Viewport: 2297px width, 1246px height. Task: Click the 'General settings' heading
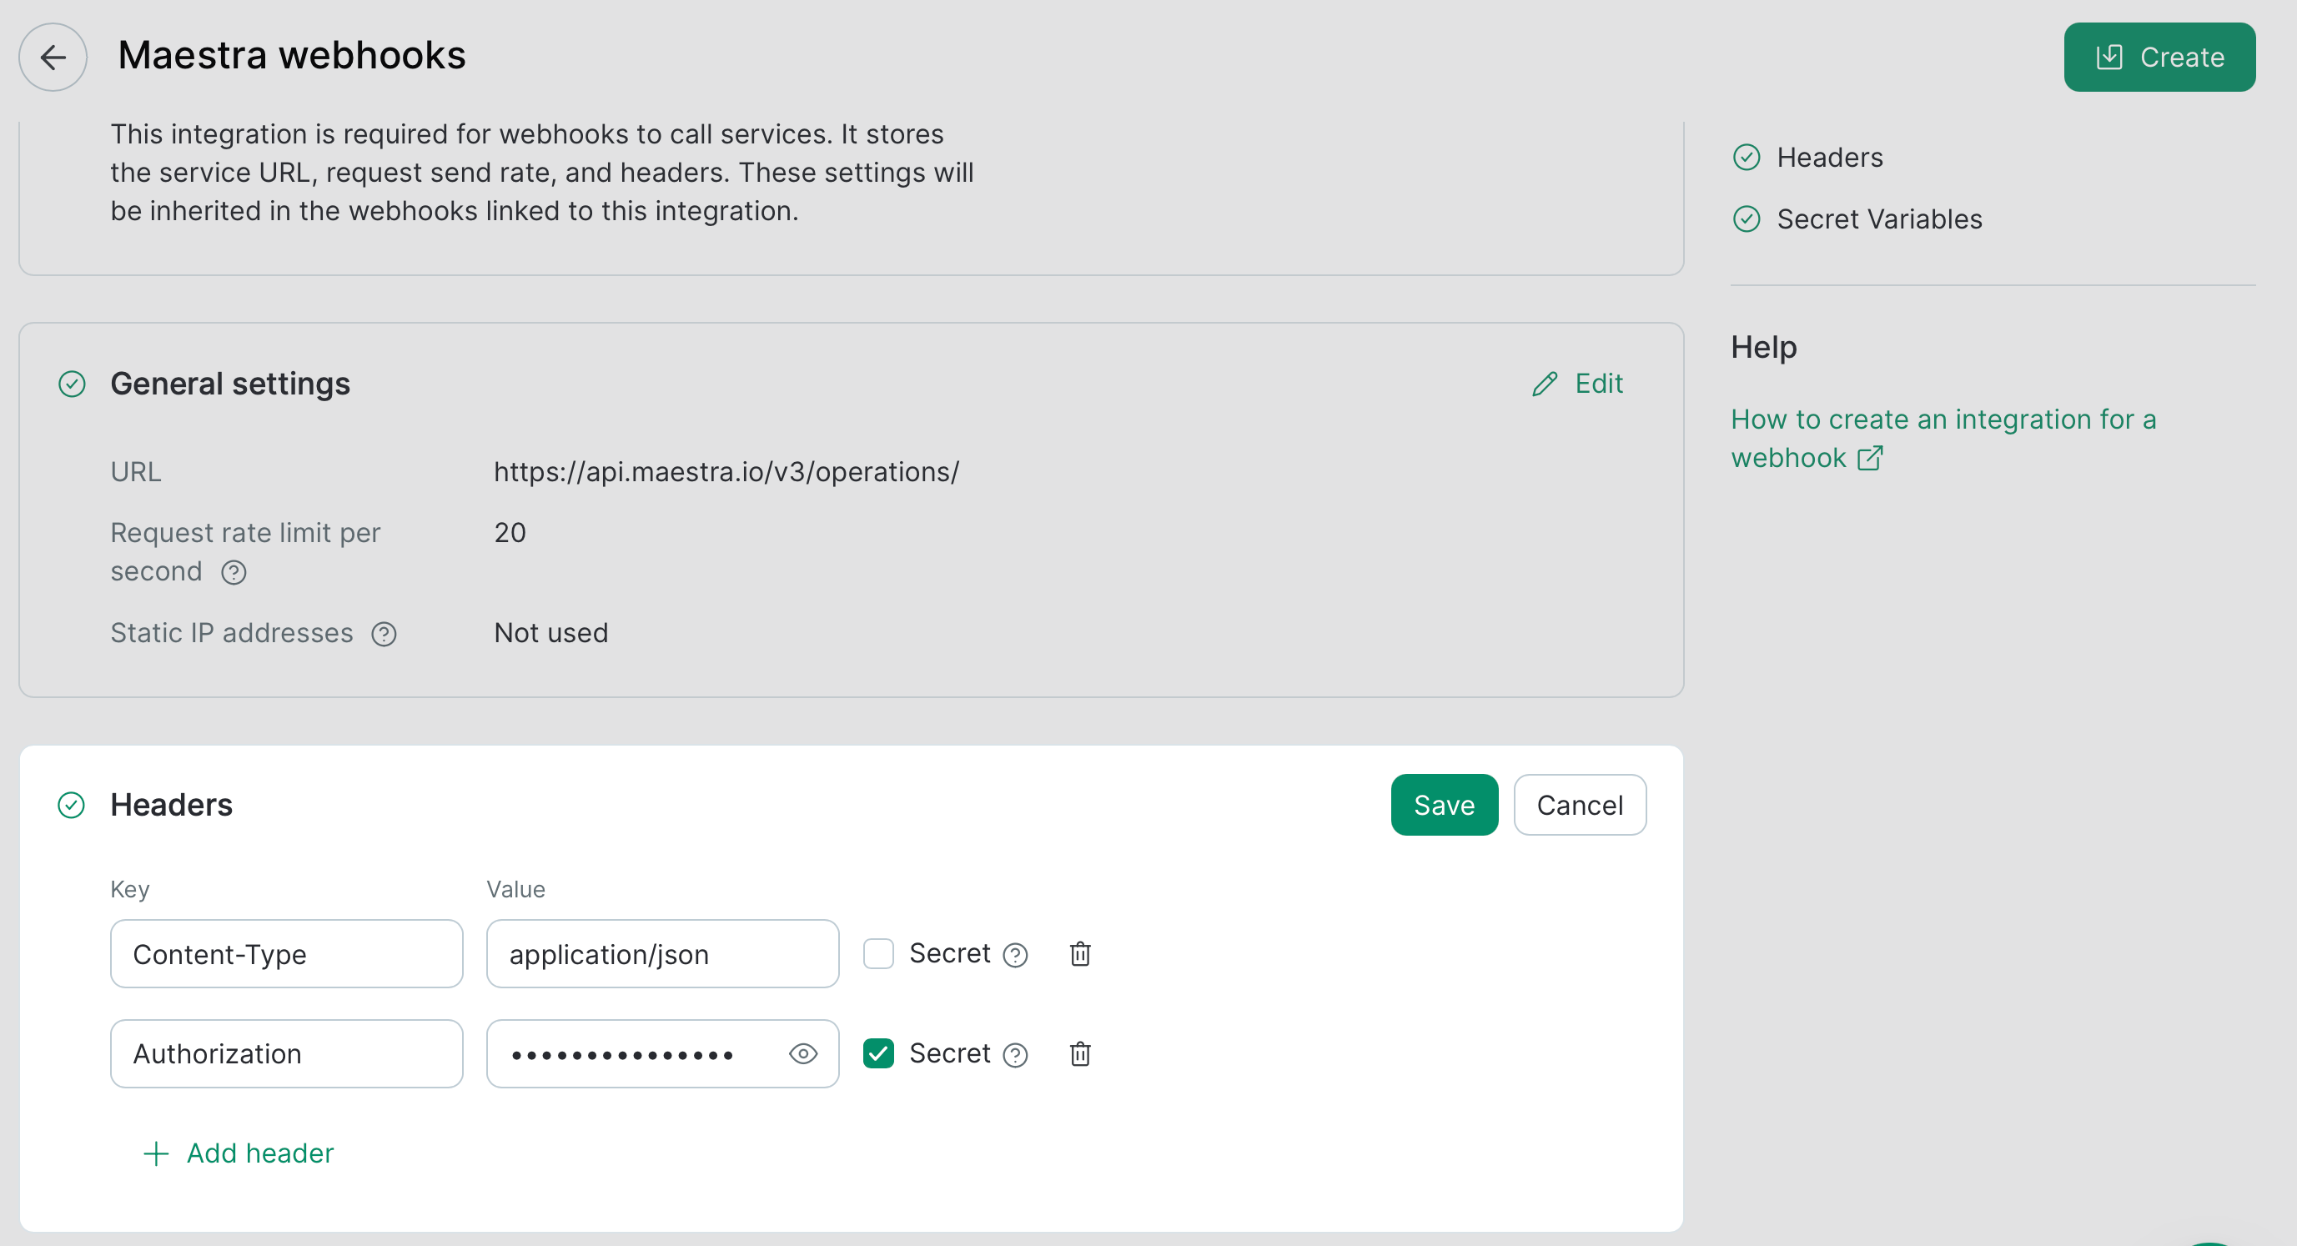(x=230, y=384)
